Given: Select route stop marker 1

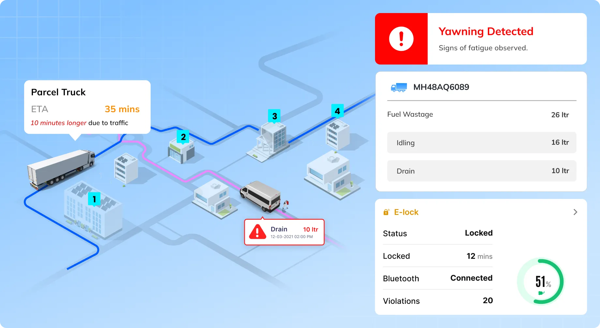Looking at the screenshot, I should pos(94,199).
